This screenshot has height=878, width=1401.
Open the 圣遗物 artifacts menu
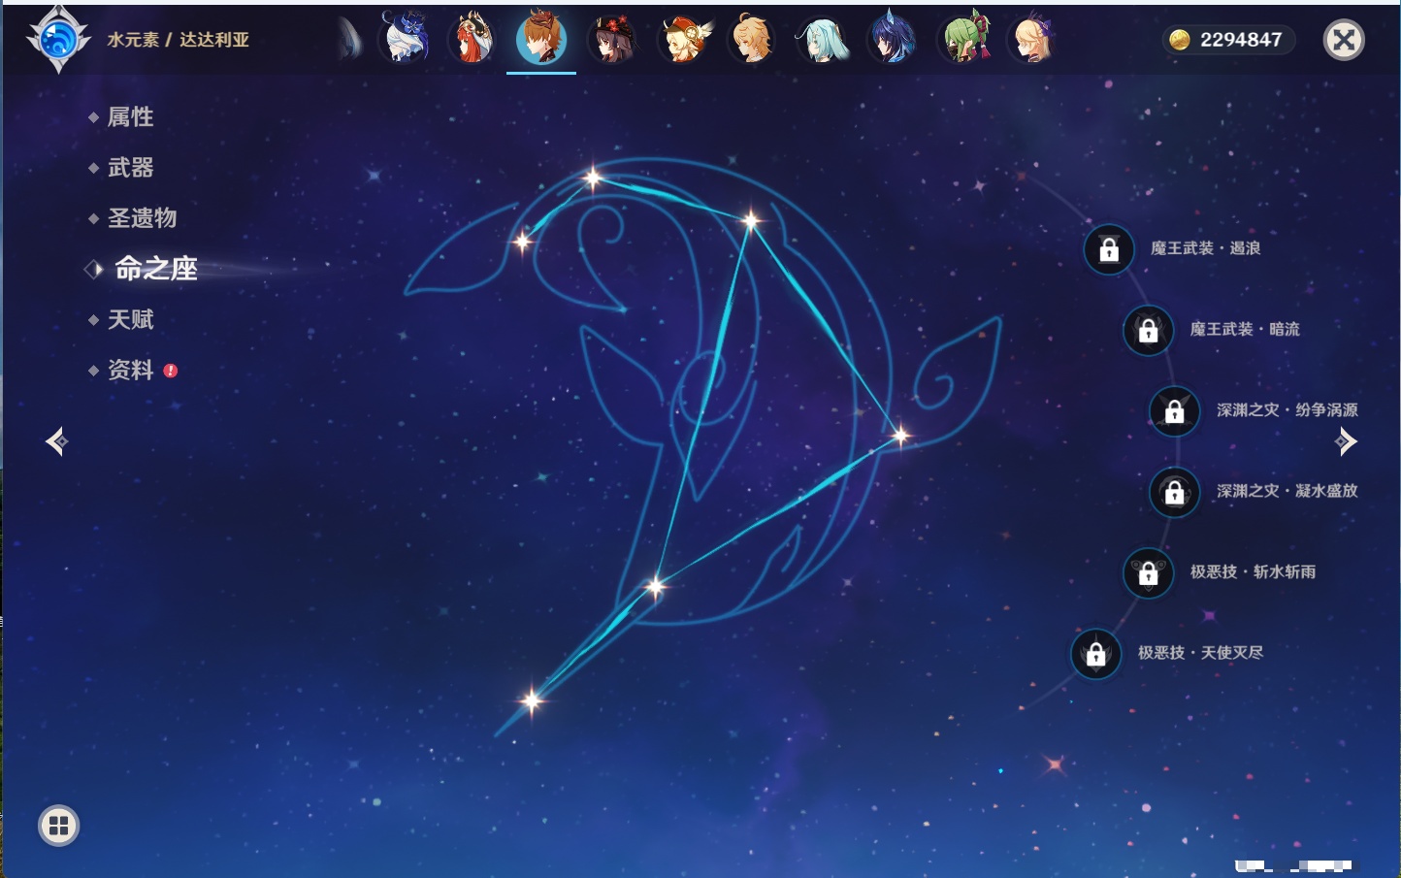coord(142,218)
